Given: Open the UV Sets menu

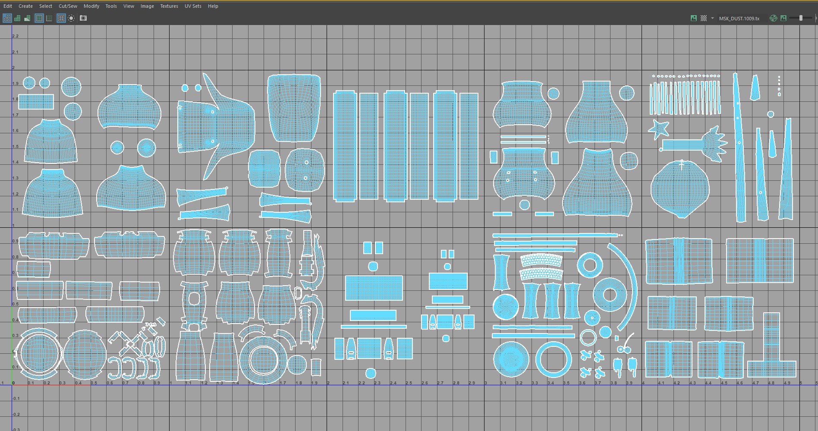Looking at the screenshot, I should click(193, 6).
